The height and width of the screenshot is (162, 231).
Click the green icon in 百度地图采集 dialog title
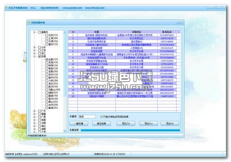pyautogui.click(x=29, y=22)
